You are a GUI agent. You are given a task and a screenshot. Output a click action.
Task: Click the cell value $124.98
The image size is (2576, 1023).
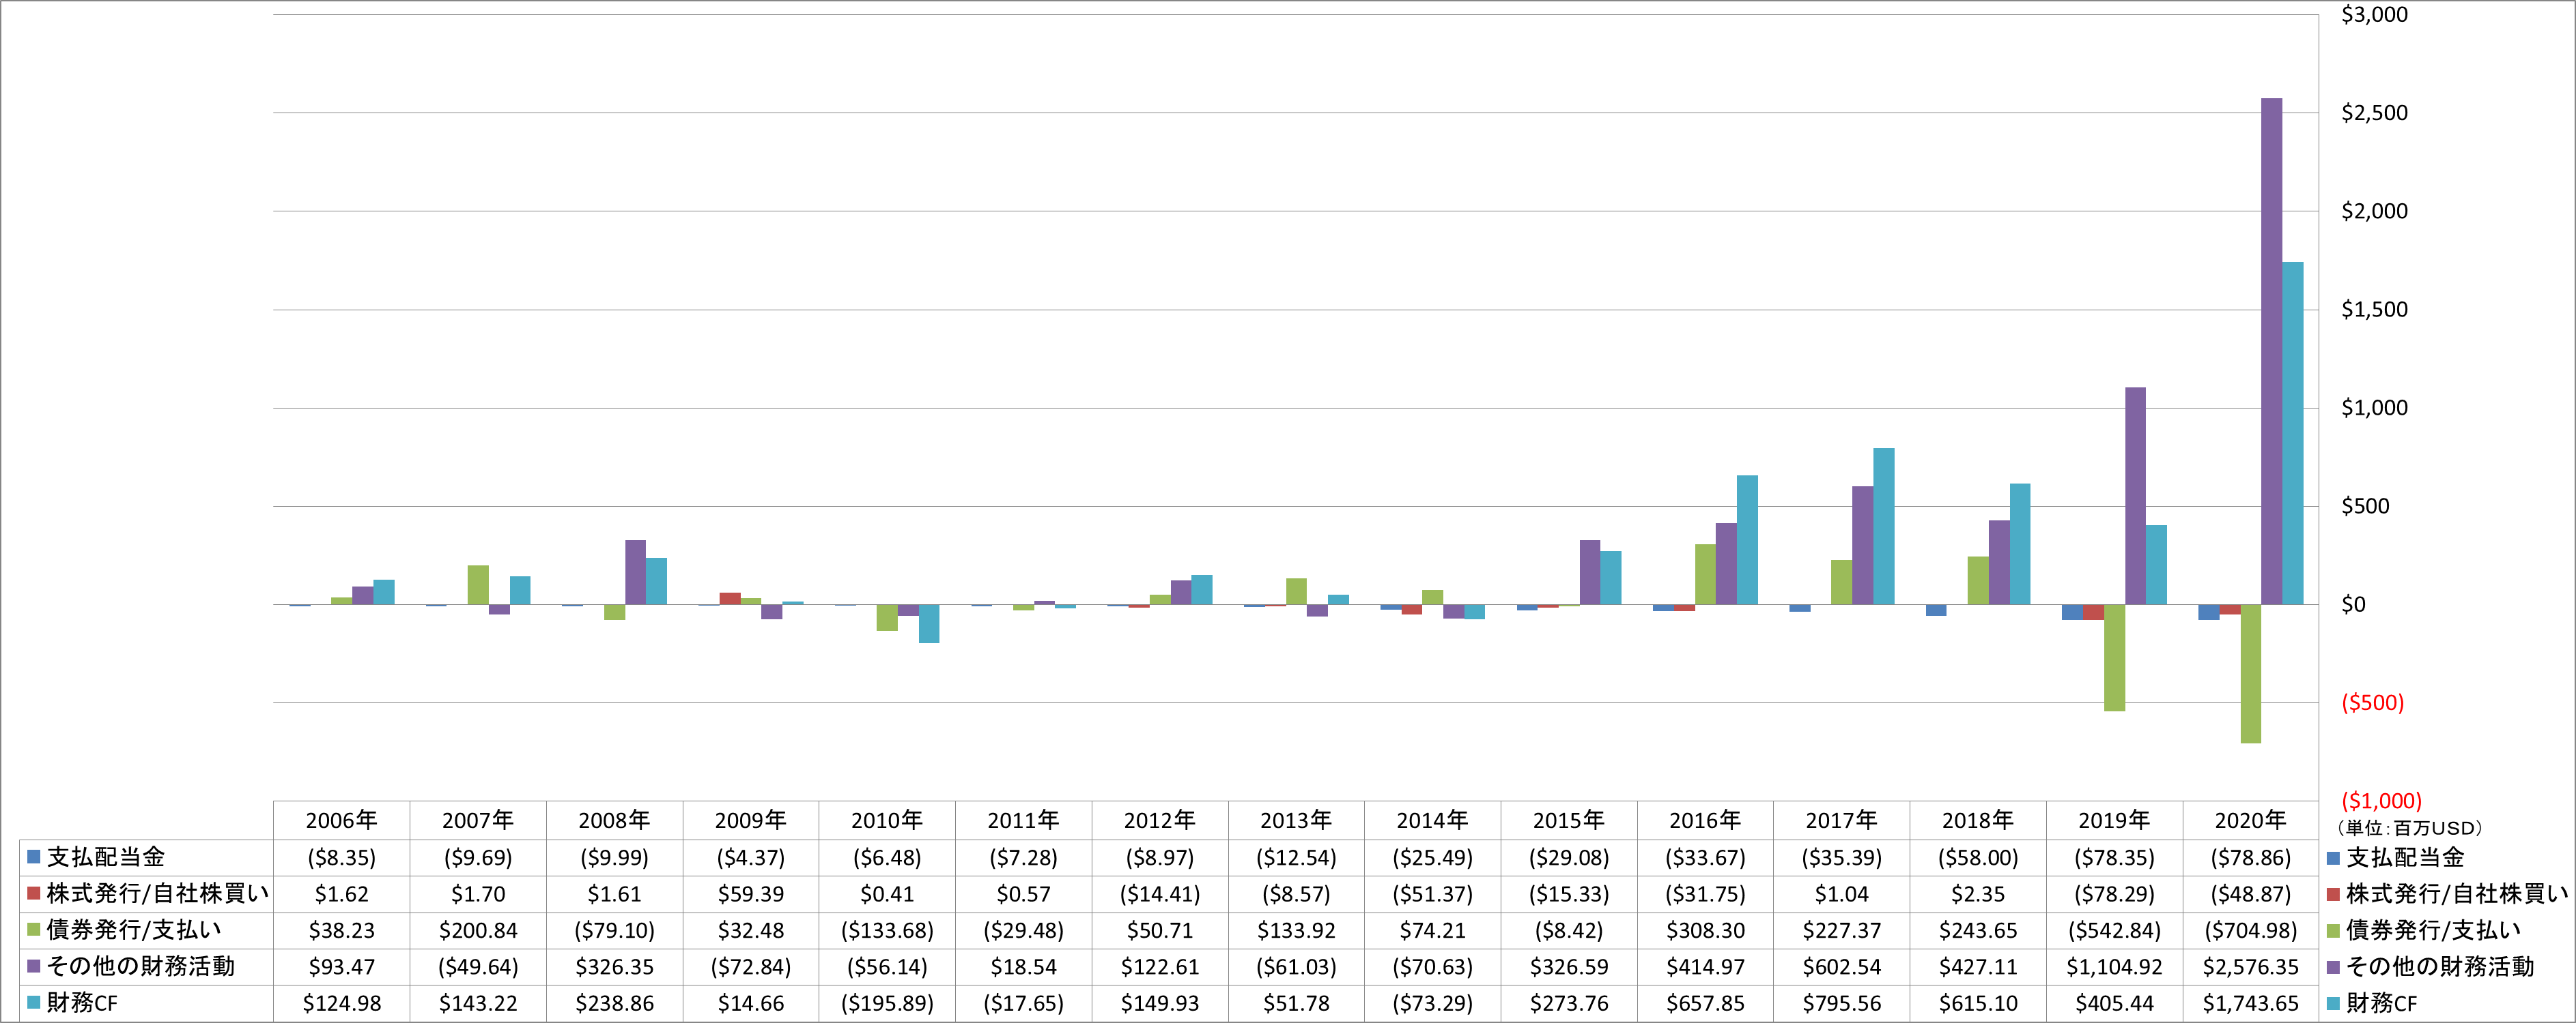(x=342, y=1003)
